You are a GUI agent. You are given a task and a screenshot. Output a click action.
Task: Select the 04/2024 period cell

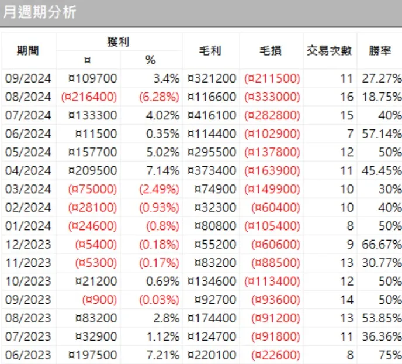pyautogui.click(x=28, y=171)
